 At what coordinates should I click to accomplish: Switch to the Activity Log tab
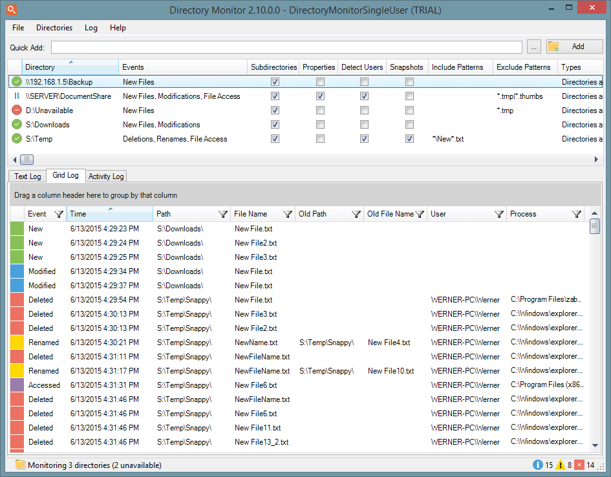click(106, 176)
